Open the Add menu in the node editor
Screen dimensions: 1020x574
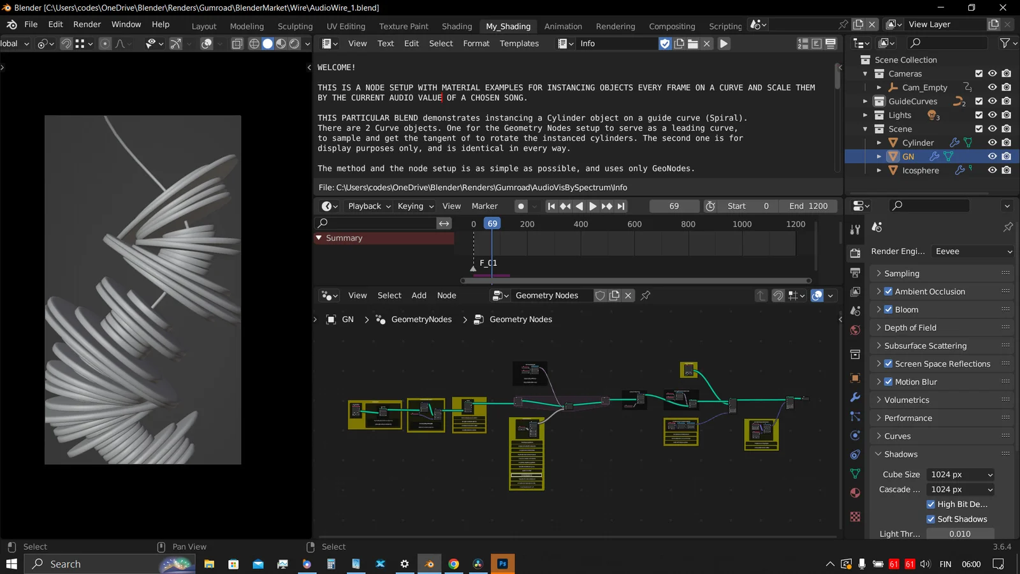click(x=418, y=295)
